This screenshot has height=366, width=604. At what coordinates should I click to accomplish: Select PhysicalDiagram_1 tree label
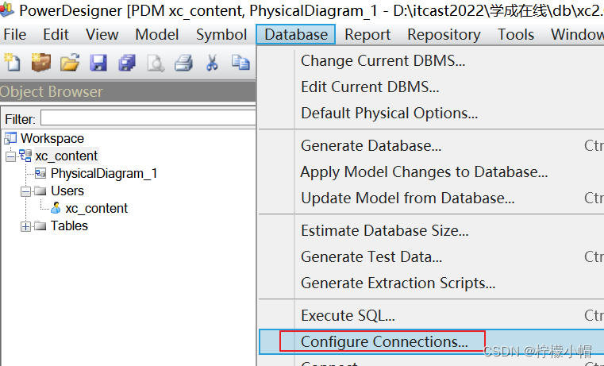(x=104, y=173)
